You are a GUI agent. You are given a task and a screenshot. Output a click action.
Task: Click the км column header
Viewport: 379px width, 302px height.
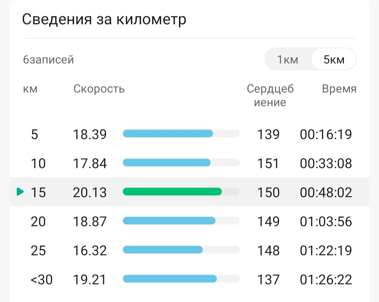pyautogui.click(x=30, y=89)
